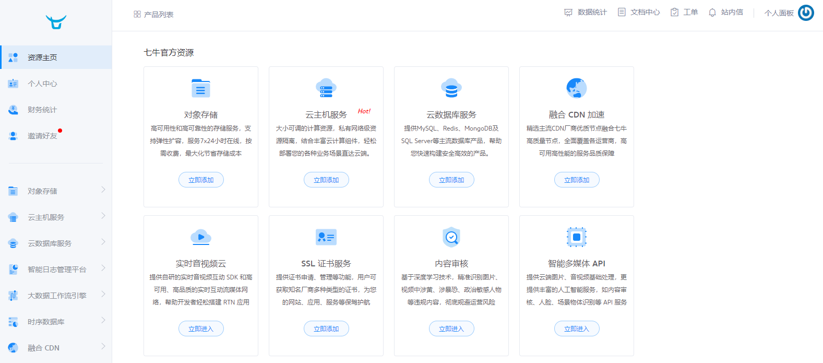823x363 pixels.
Task: Click the red Hot! label
Action: coord(364,111)
